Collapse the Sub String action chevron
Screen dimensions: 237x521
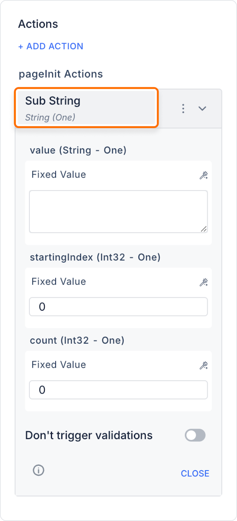point(202,108)
